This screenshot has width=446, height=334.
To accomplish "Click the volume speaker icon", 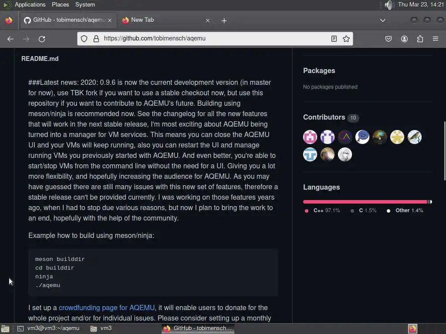I will (389, 5).
